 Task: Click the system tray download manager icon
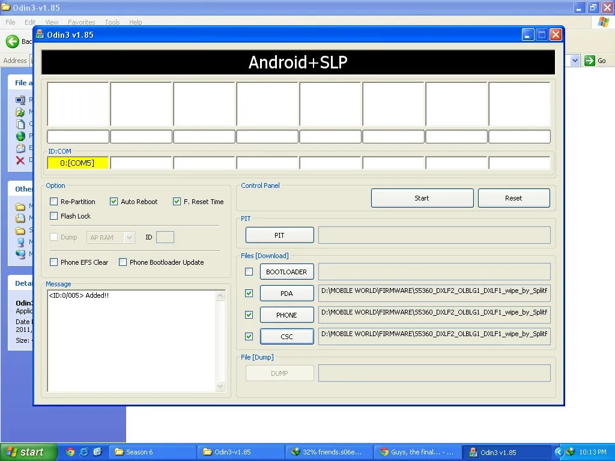(571, 451)
